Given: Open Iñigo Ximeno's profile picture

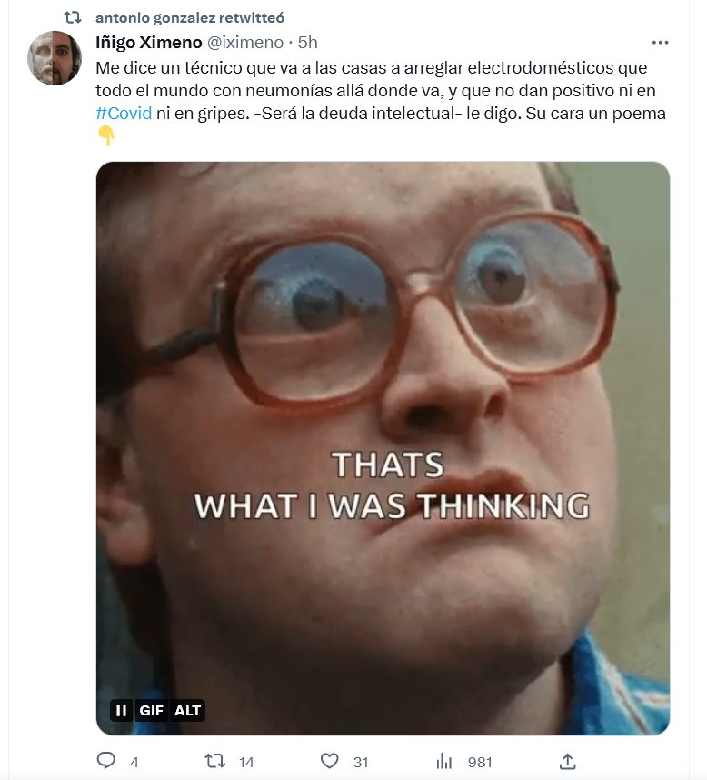Looking at the screenshot, I should [55, 57].
